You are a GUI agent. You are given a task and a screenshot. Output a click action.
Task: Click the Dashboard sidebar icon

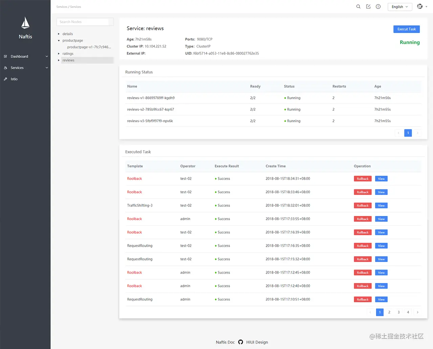(x=5, y=57)
